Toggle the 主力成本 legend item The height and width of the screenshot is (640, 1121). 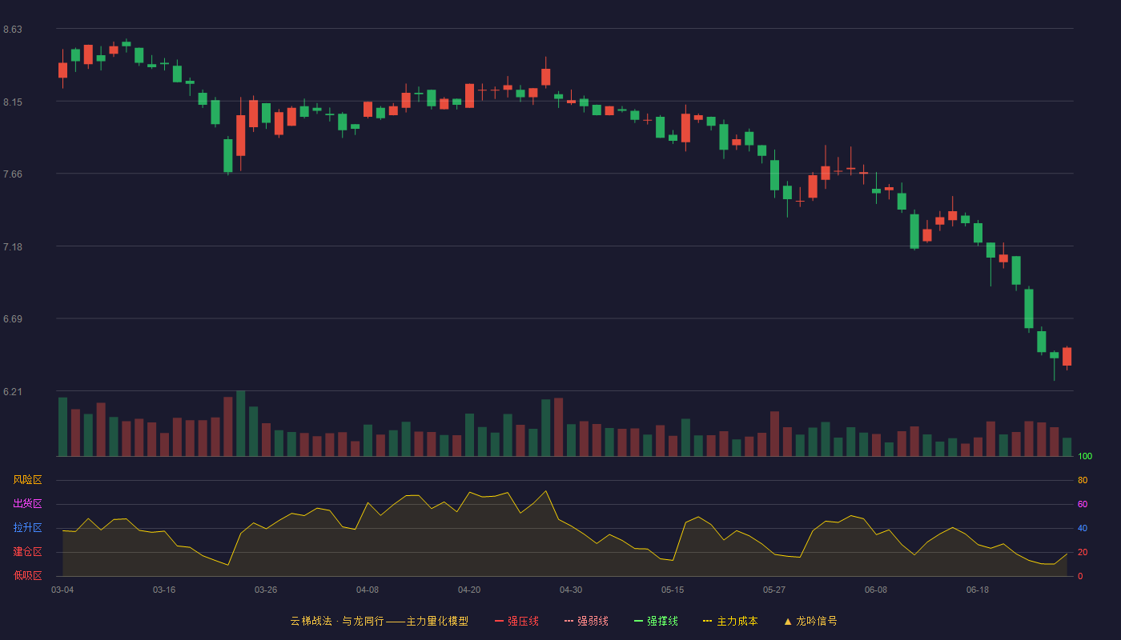pos(730,621)
